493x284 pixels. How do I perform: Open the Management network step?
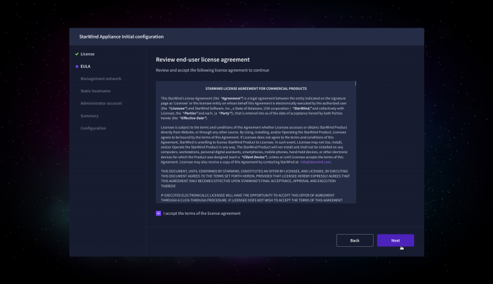(x=101, y=79)
